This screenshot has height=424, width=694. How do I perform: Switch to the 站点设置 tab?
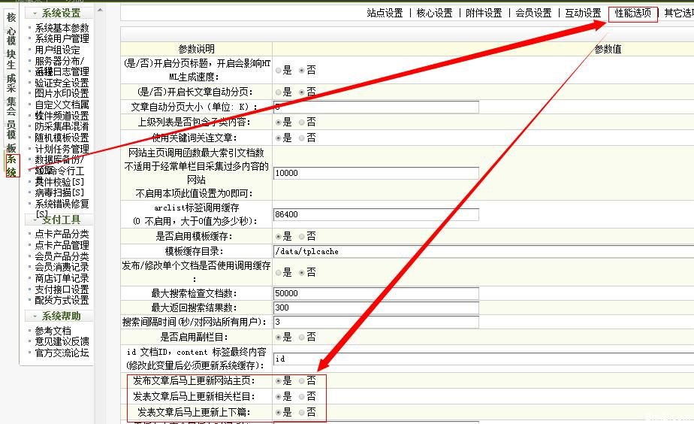click(x=385, y=13)
